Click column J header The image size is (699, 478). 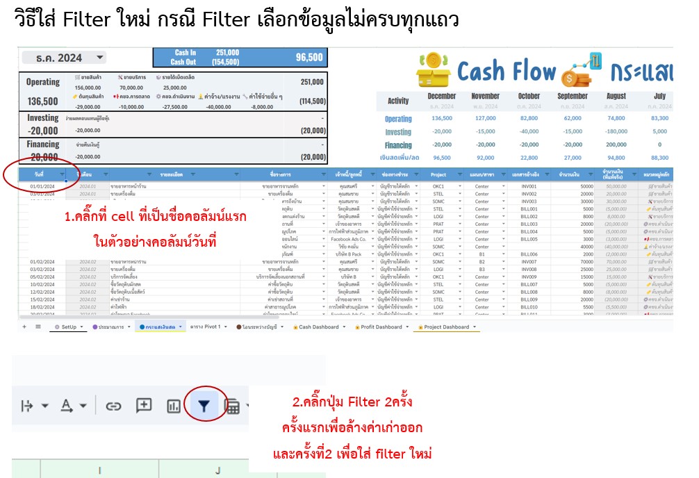(x=217, y=471)
